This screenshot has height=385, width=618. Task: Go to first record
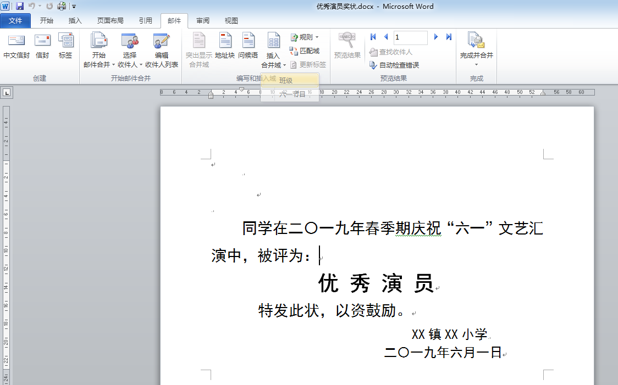click(x=373, y=37)
